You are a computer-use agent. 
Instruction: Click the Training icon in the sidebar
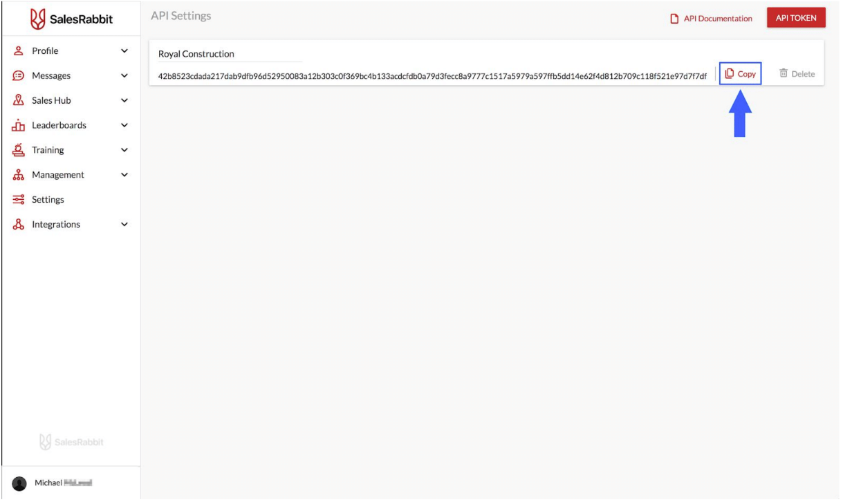(x=19, y=149)
